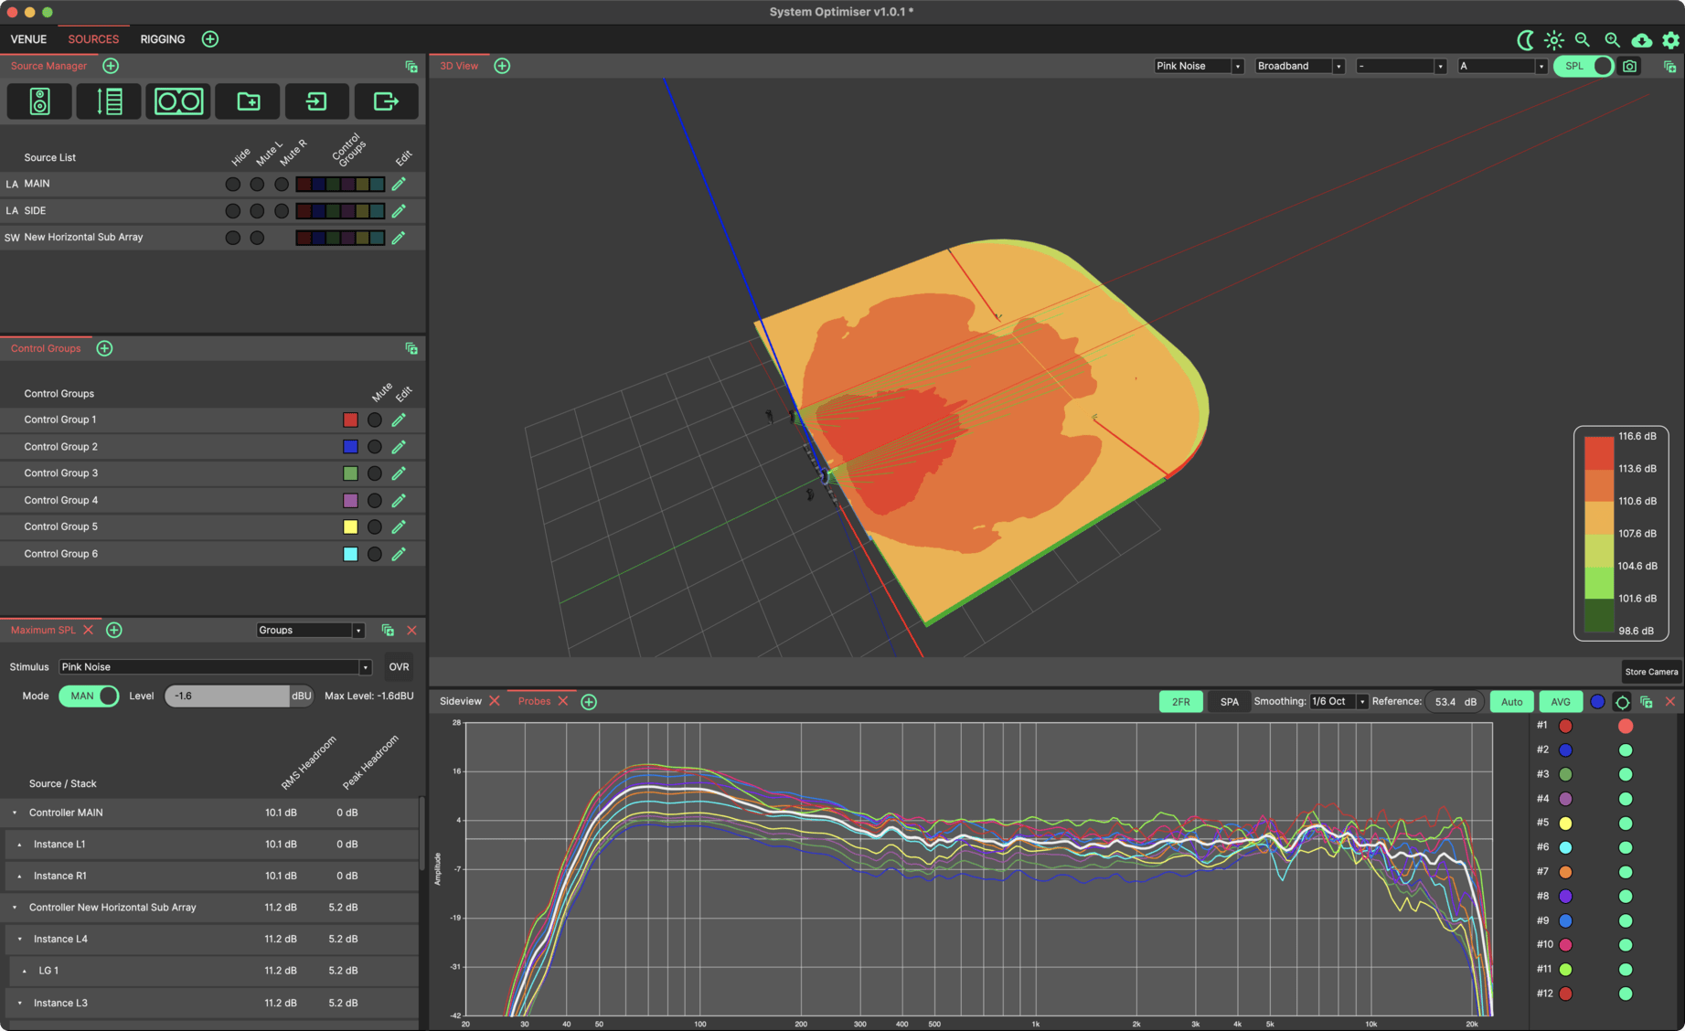Switch to the VENUE tab
1685x1031 pixels.
[x=28, y=38]
